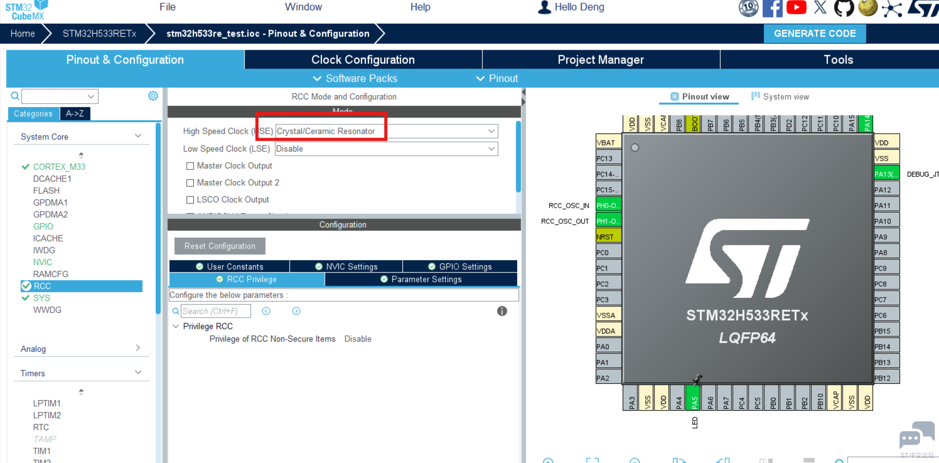Collapse the System Core category
The width and height of the screenshot is (939, 463).
138,136
